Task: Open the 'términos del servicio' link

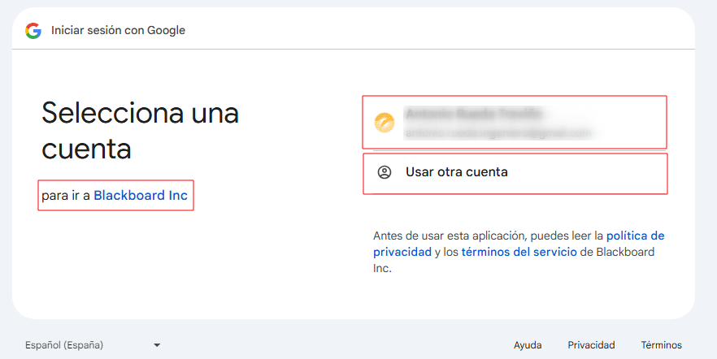Action: point(519,252)
